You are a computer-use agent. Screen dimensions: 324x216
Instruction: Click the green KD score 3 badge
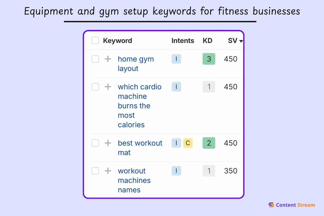209,59
